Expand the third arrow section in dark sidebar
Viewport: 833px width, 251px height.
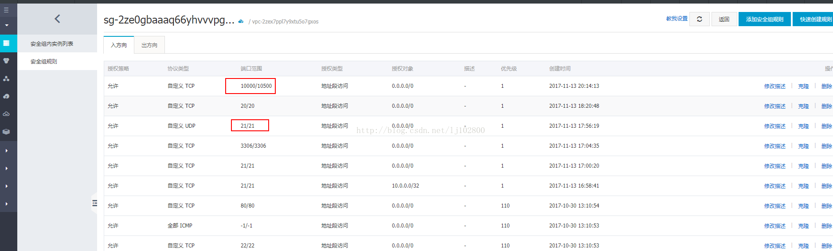coord(7,186)
